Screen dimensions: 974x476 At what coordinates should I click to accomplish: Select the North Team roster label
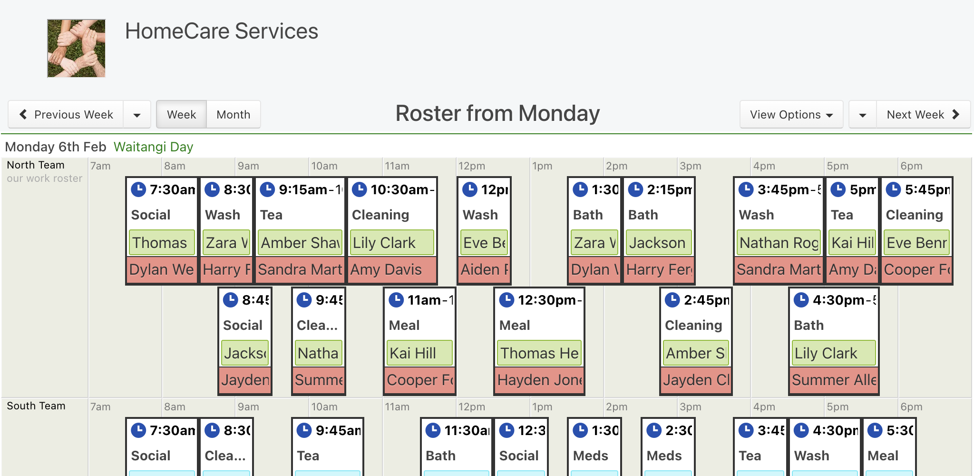[x=36, y=165]
